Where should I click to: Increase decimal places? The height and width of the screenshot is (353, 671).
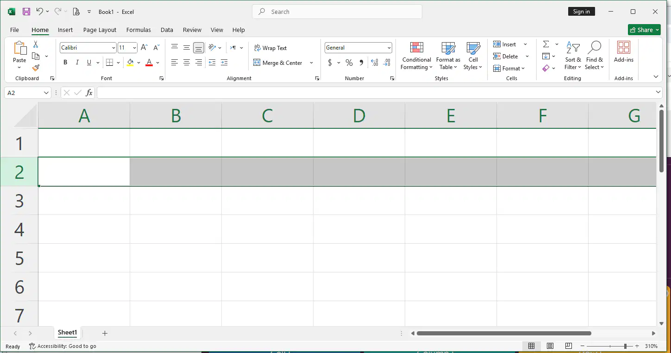pos(375,63)
